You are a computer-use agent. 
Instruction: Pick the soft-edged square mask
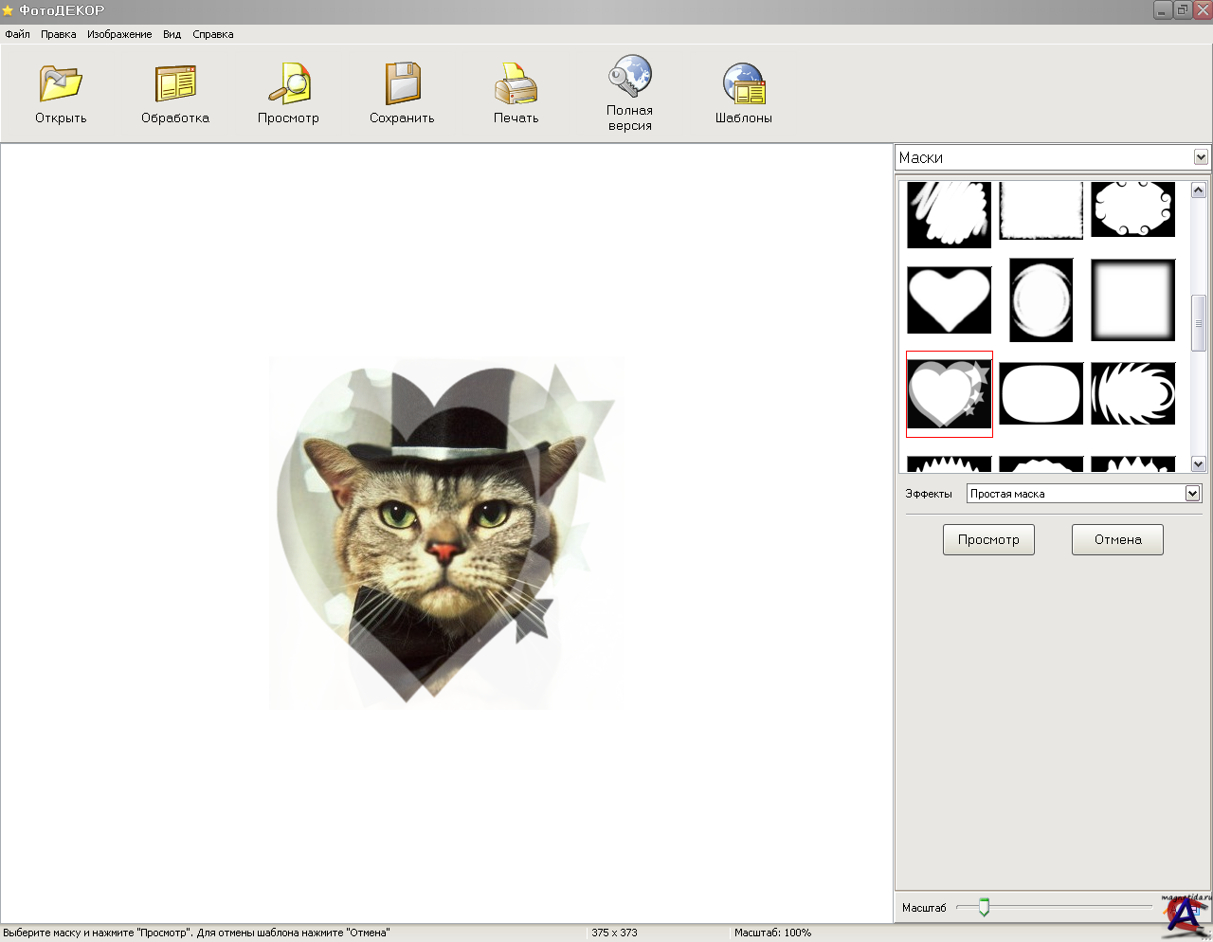[1132, 299]
